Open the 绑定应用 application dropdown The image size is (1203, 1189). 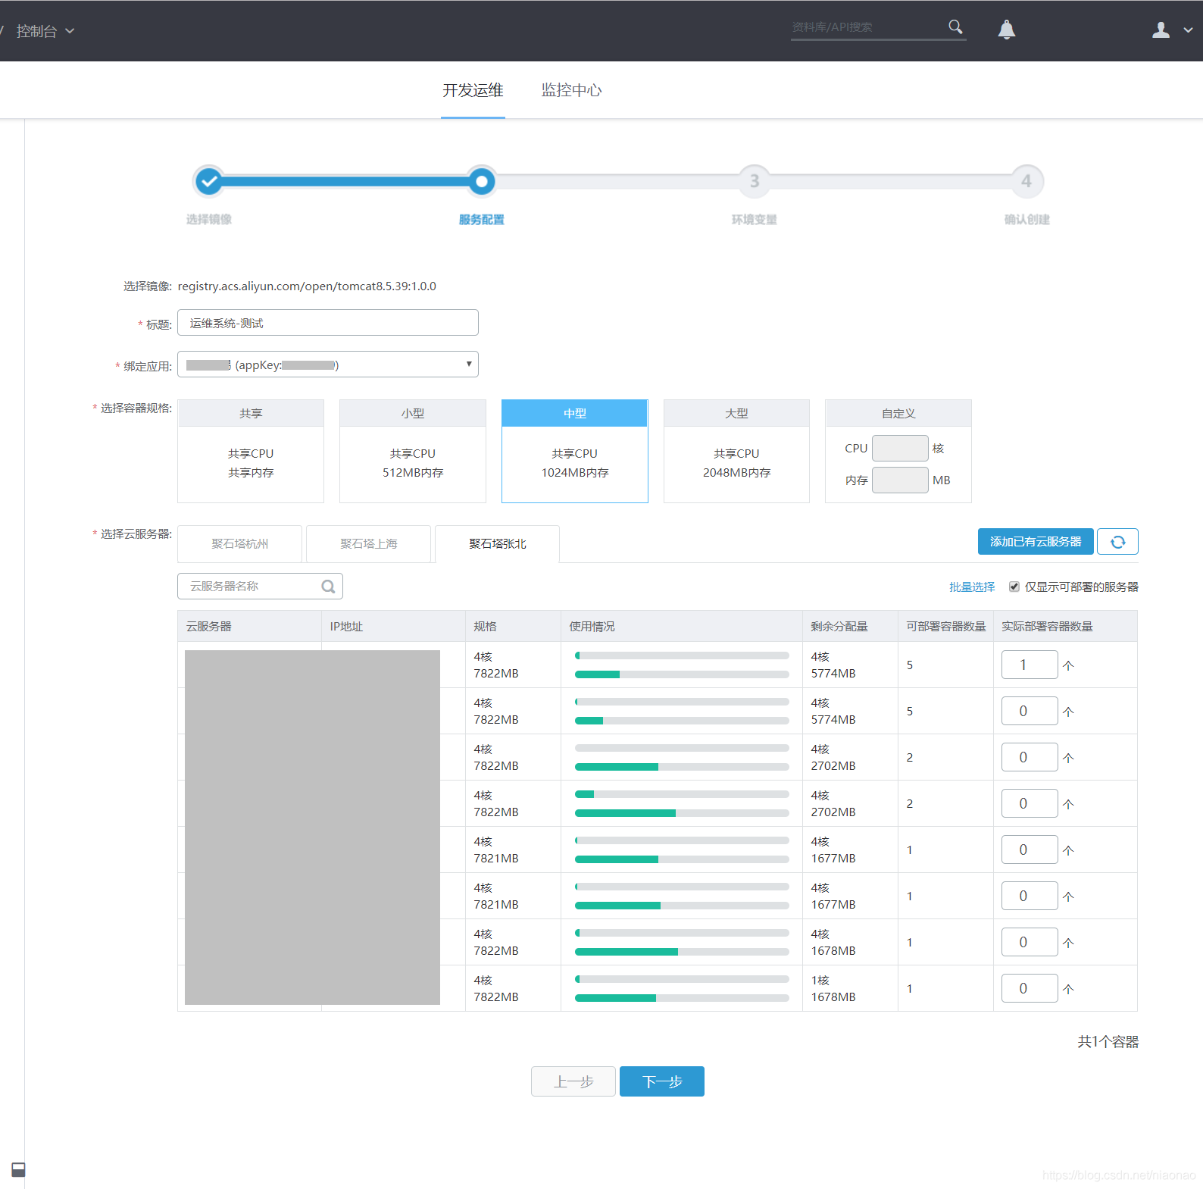tap(327, 365)
